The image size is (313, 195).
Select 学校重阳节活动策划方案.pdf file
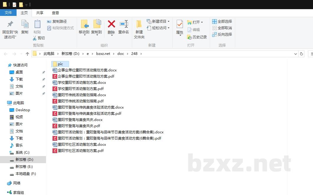point(81,89)
